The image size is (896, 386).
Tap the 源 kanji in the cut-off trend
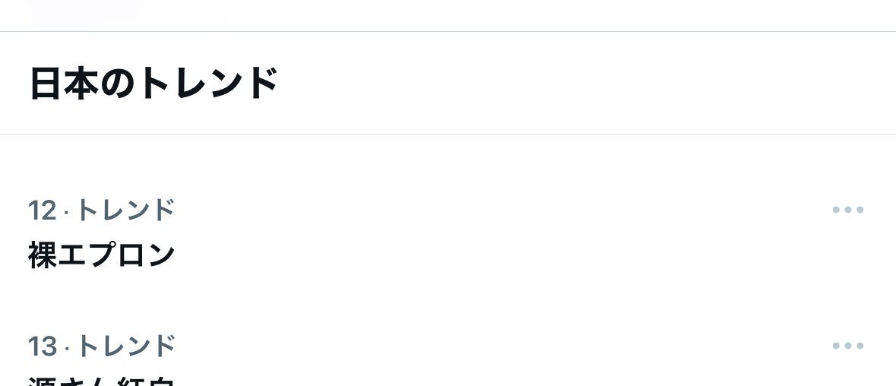pos(43,381)
